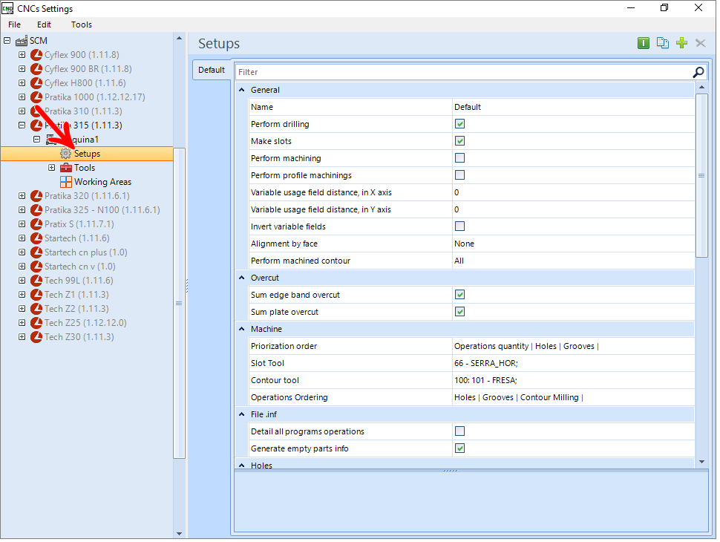
Task: Click the gray delete setup icon
Action: pyautogui.click(x=700, y=43)
